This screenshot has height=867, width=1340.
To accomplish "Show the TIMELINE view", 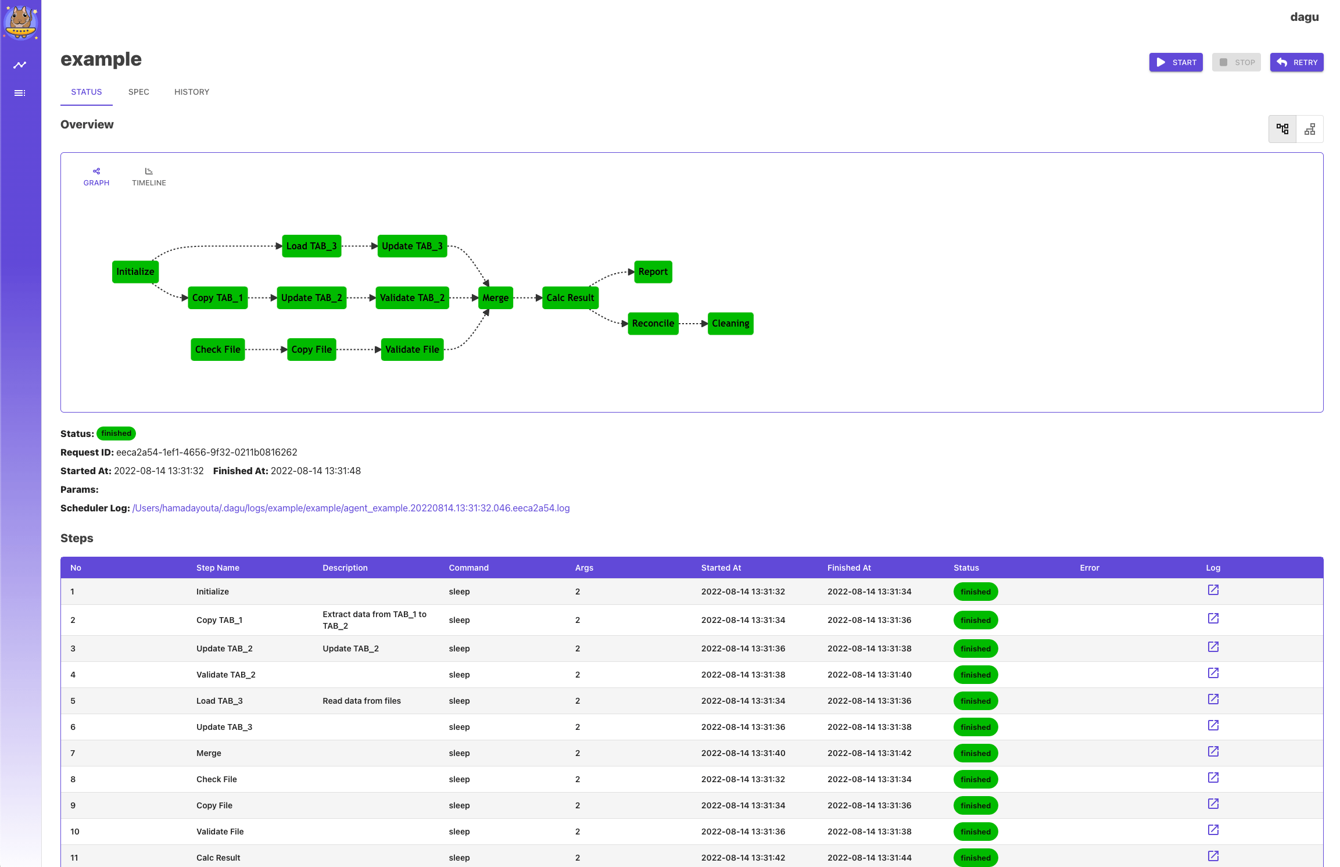I will (149, 177).
